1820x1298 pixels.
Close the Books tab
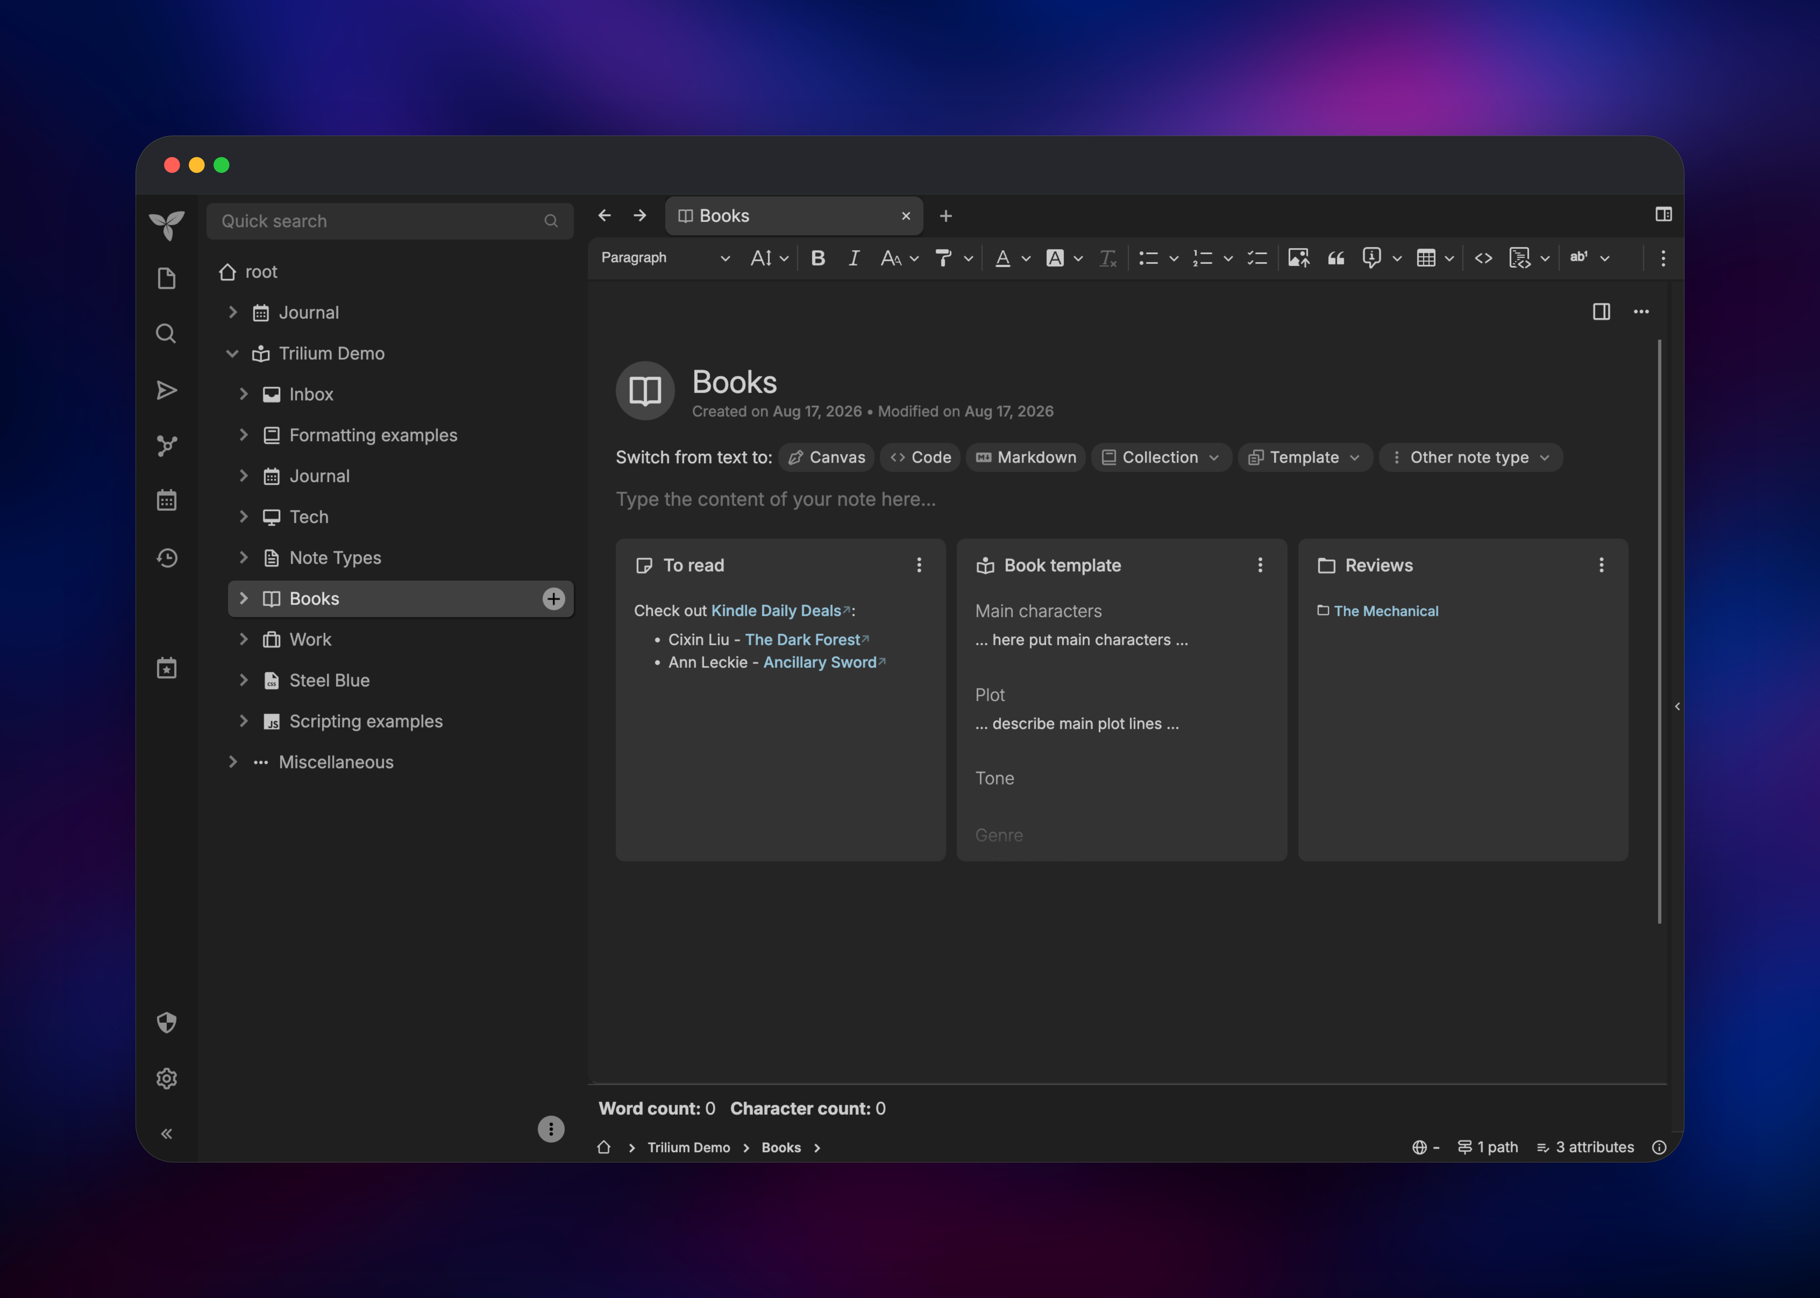906,216
